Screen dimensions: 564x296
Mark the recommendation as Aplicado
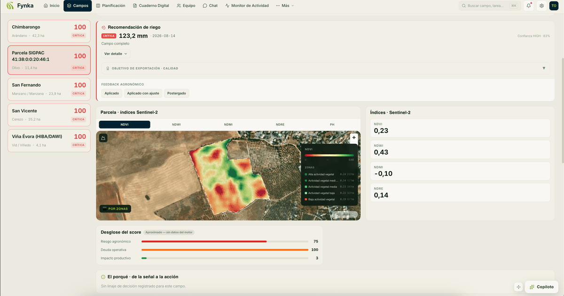coord(112,93)
